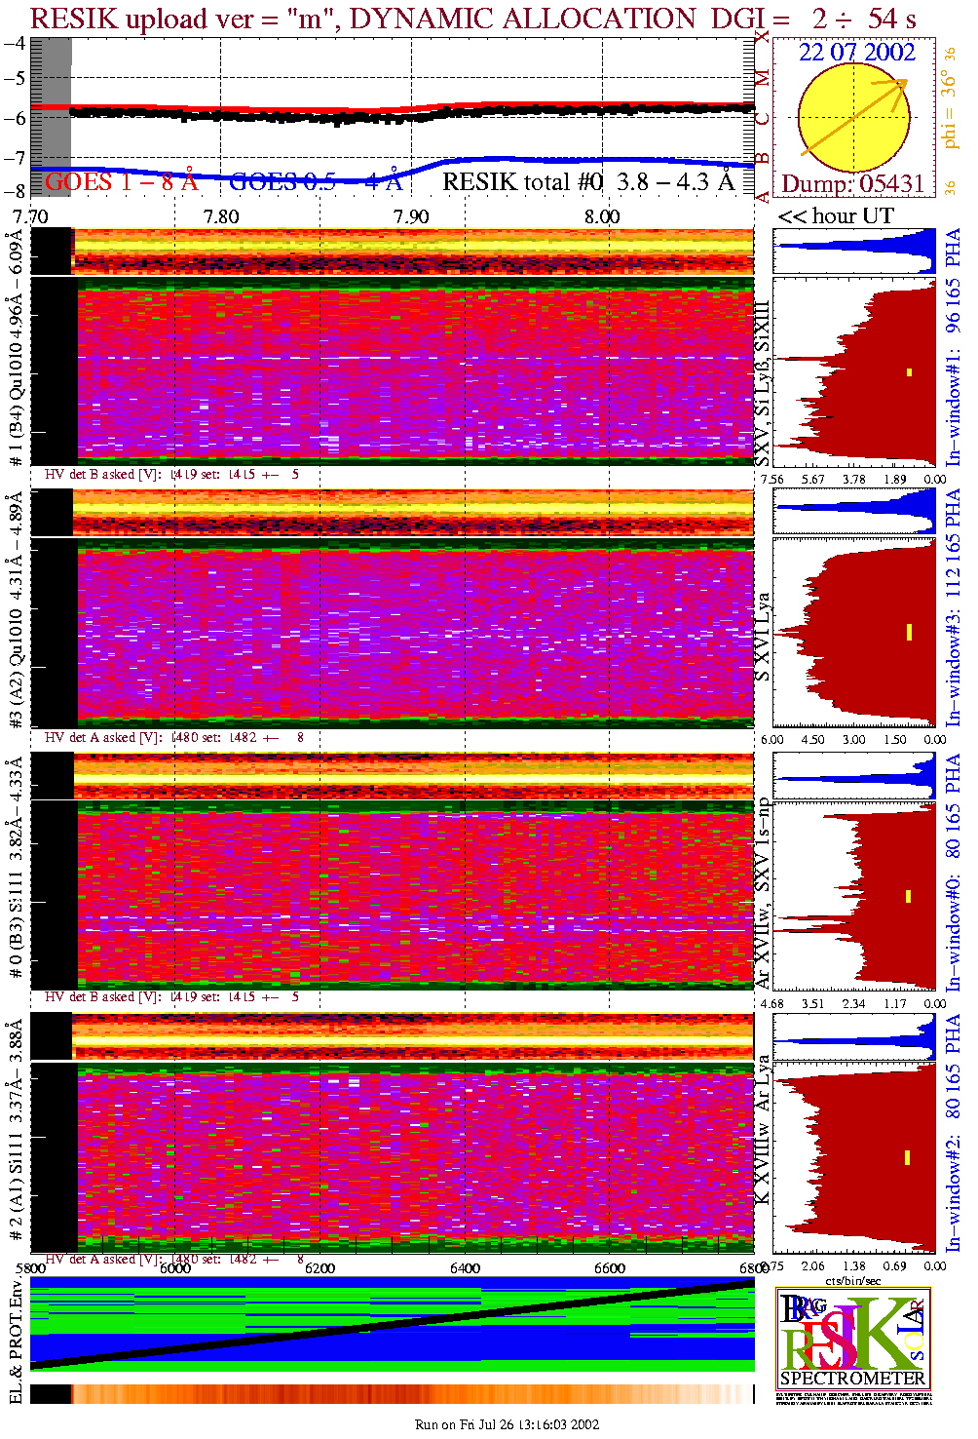The image size is (978, 1439).
Task: Click the 'Dump: 05431' label
Action: point(852,183)
